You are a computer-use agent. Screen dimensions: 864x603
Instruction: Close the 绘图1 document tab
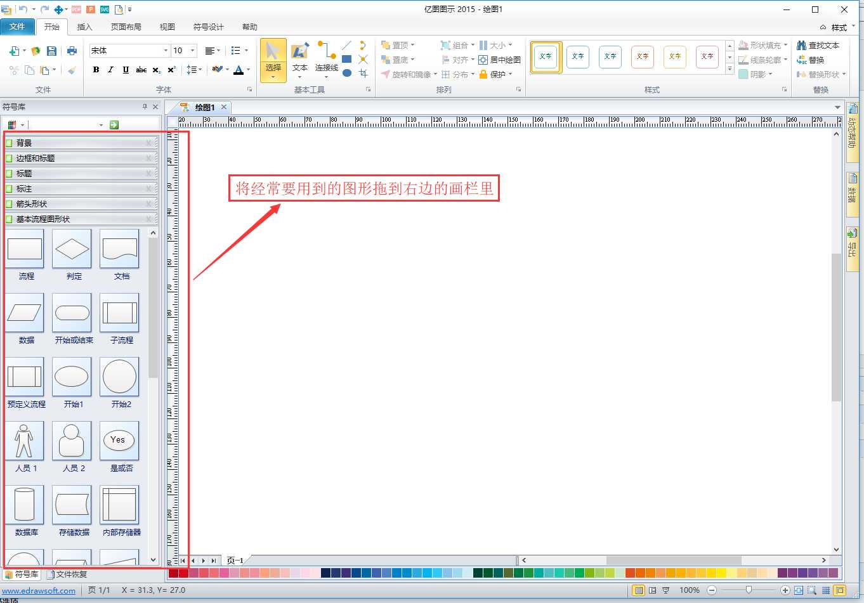(224, 107)
